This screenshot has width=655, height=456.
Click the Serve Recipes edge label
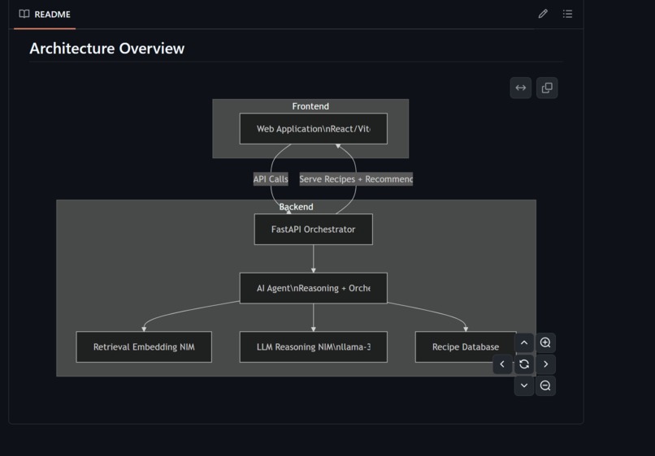click(356, 179)
